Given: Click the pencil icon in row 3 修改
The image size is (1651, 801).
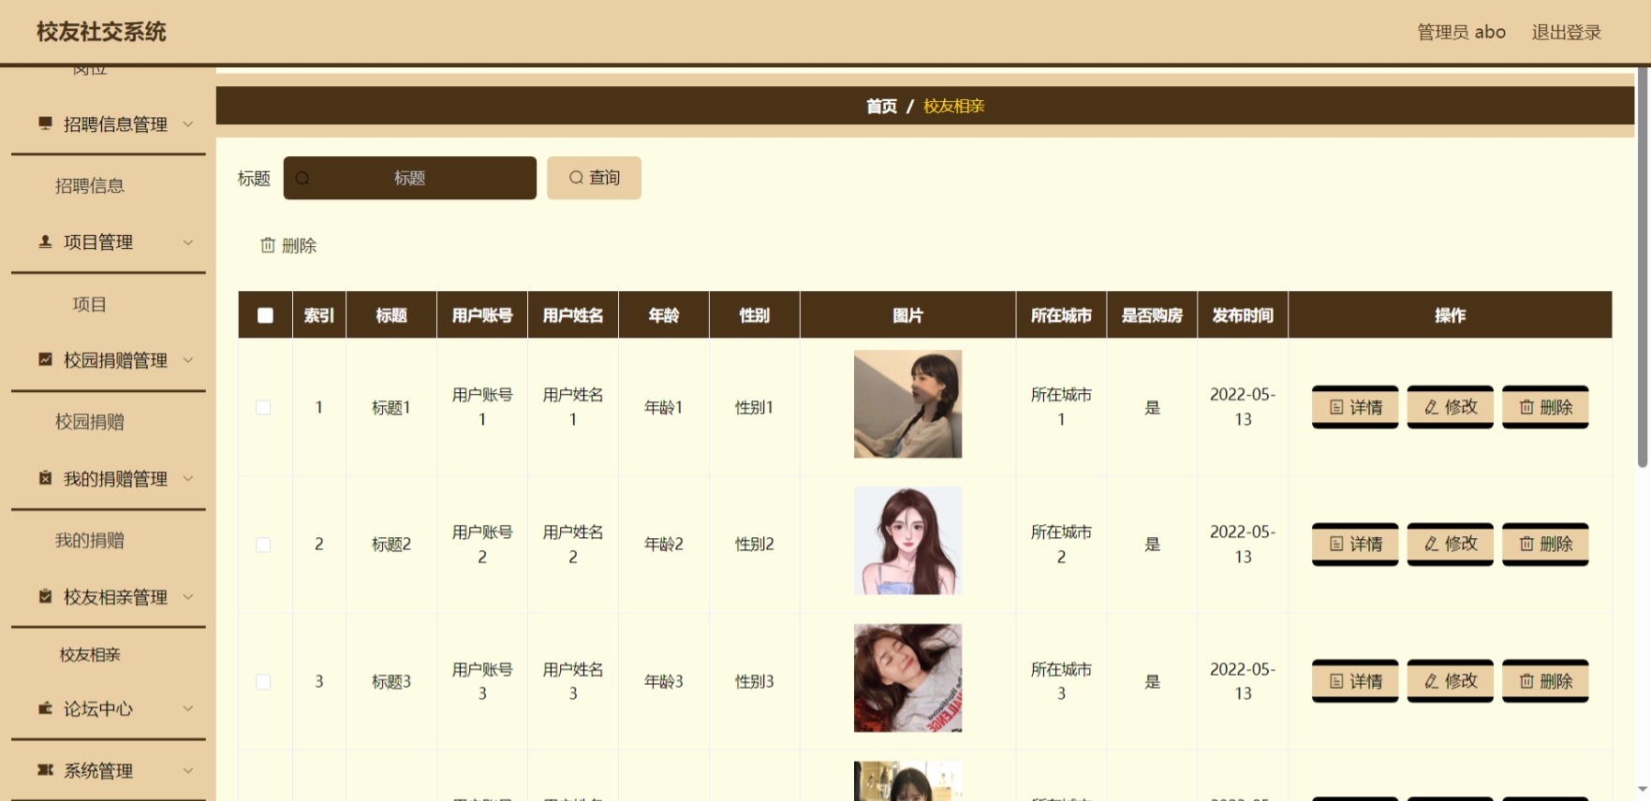Looking at the screenshot, I should pos(1431,681).
